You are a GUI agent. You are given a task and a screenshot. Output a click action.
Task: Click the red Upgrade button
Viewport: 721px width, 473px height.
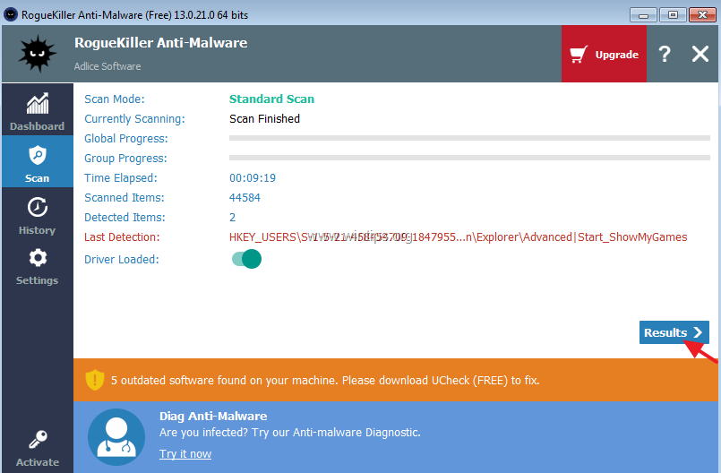coord(604,55)
